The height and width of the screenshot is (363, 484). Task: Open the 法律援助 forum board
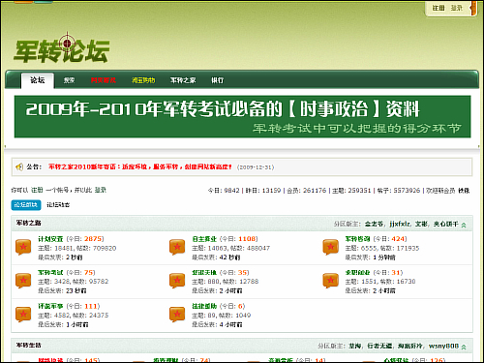coord(204,306)
